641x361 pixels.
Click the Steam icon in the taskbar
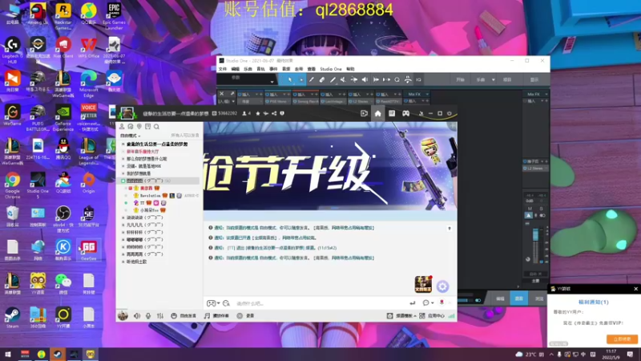click(x=58, y=354)
